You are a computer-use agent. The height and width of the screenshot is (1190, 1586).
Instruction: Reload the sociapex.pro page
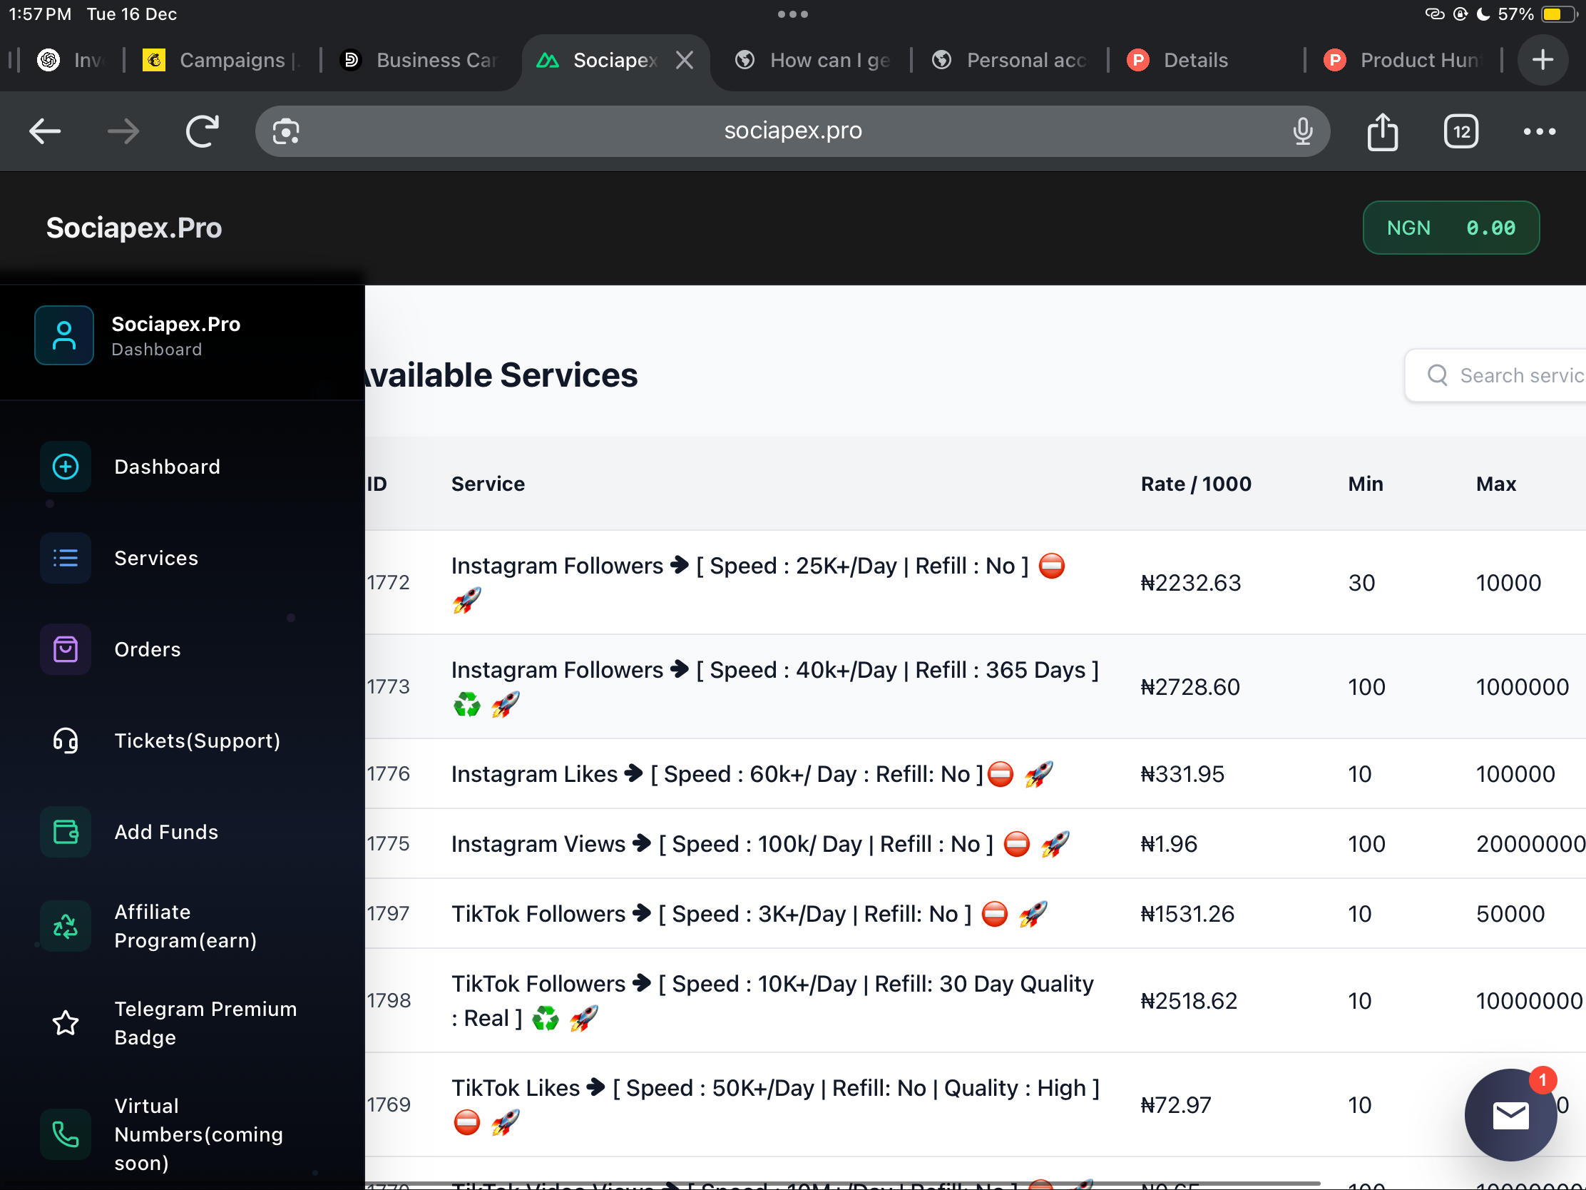[x=203, y=131]
